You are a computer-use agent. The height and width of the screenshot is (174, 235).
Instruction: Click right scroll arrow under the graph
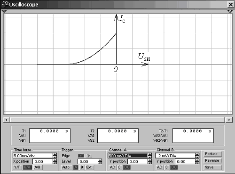229,120
